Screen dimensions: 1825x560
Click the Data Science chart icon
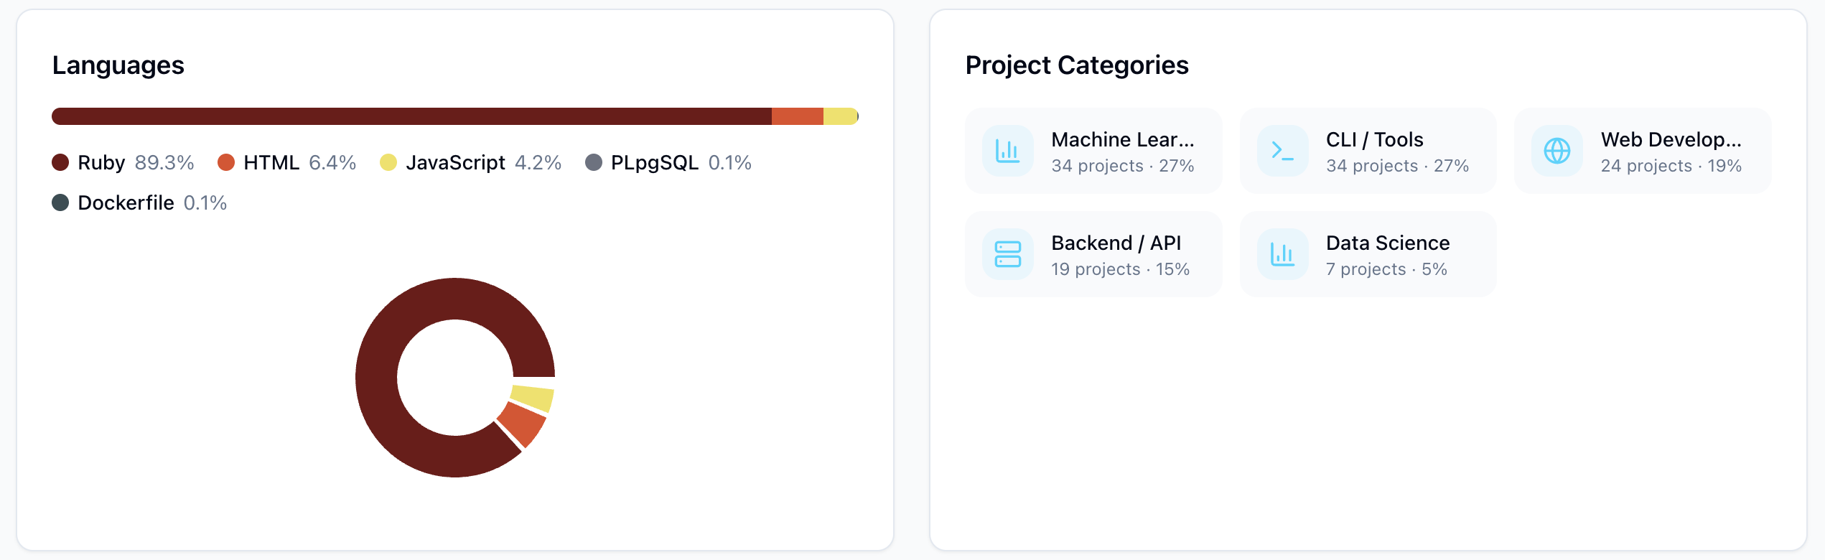point(1282,254)
